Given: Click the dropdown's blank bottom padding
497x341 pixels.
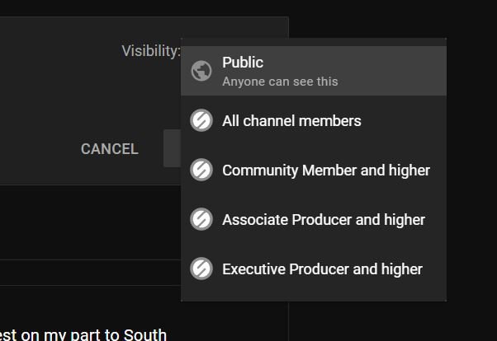Looking at the screenshot, I should tap(314, 296).
